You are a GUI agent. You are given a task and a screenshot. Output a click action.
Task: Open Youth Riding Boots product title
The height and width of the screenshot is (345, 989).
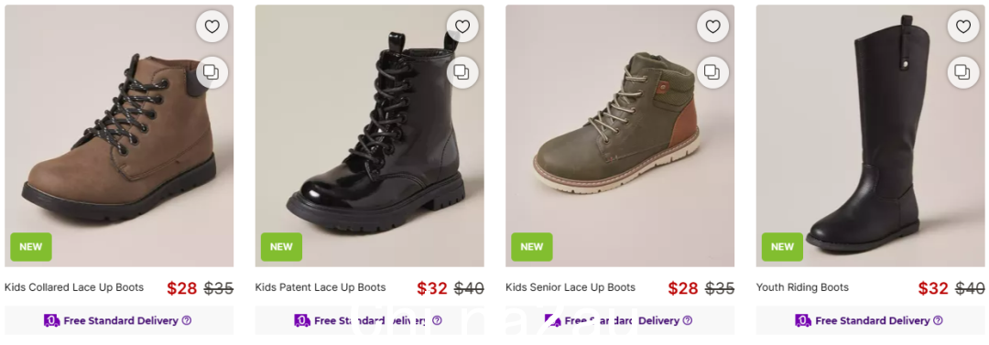pyautogui.click(x=802, y=287)
